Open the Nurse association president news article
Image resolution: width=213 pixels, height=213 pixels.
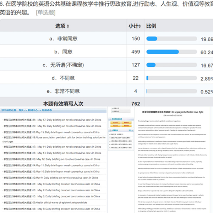click(x=53, y=137)
